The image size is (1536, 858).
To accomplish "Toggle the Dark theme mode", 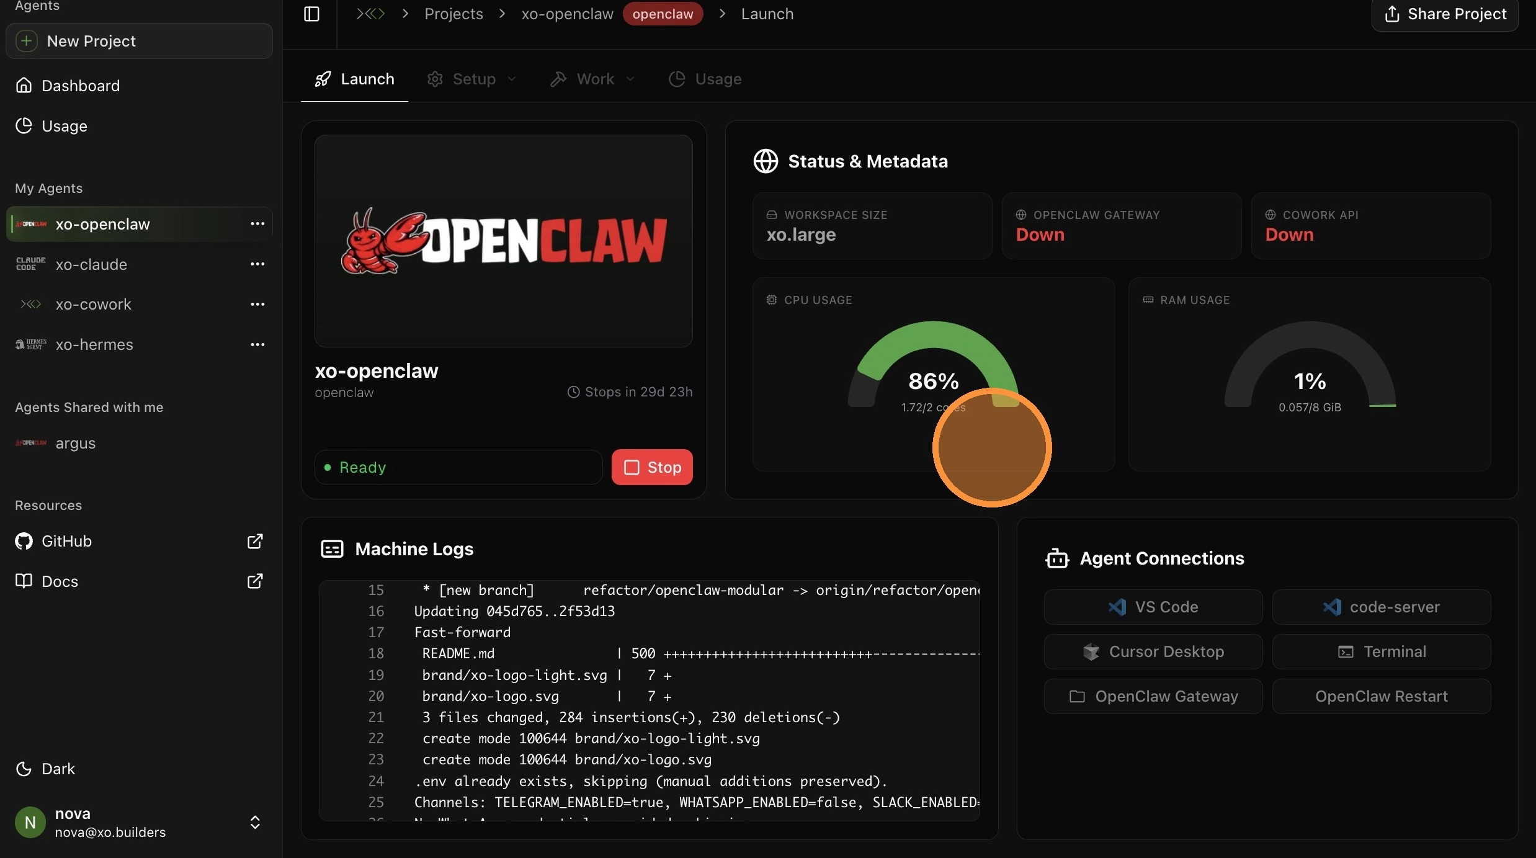I will 45,769.
